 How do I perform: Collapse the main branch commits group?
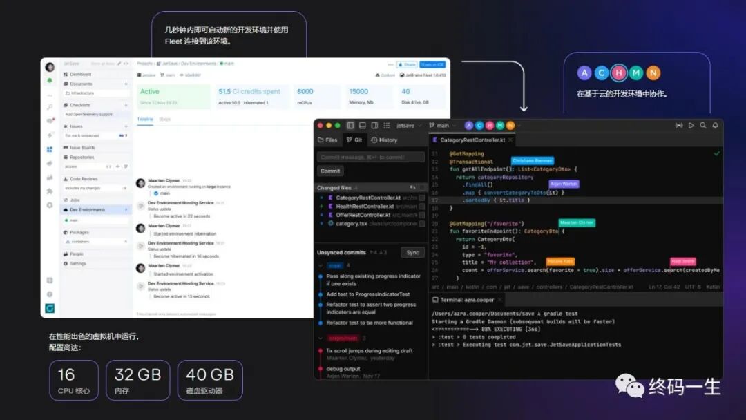(x=321, y=265)
